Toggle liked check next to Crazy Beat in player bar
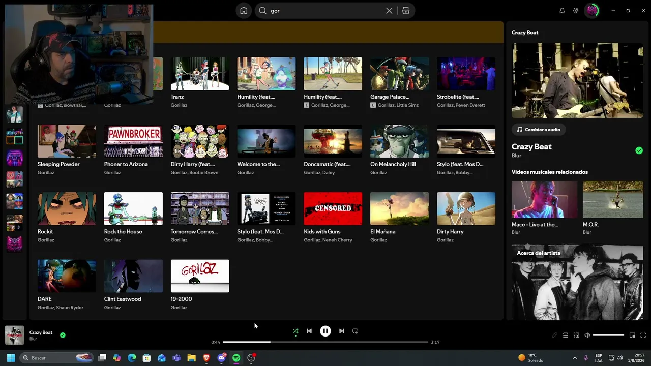 click(x=63, y=335)
